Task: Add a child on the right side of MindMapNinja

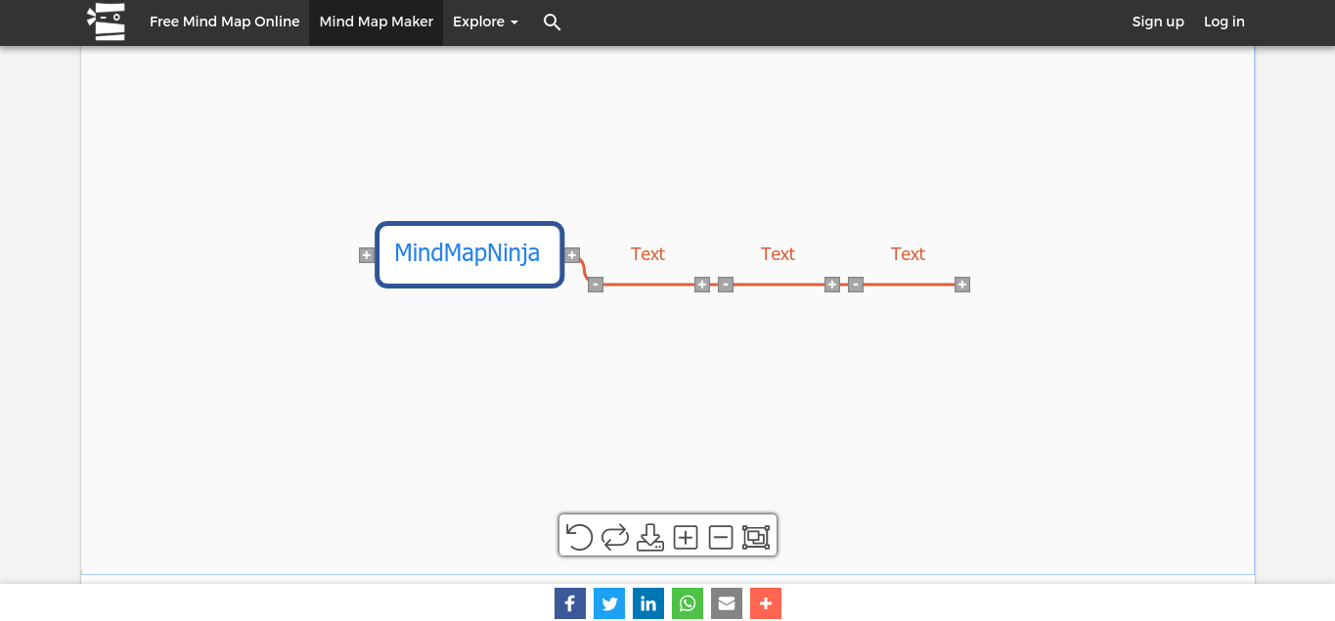Action: coord(572,255)
